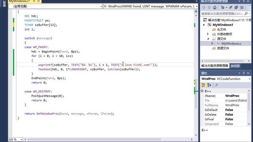Click the editor vertical scrollbar up arrow
Viewport: 253px width, 142px height.
click(x=196, y=15)
